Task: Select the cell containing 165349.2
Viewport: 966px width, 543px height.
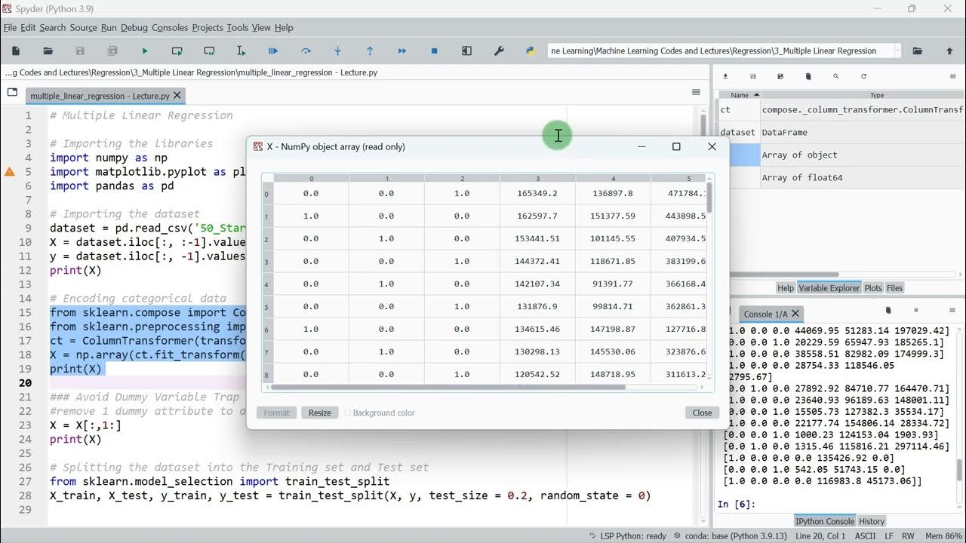Action: 537,193
